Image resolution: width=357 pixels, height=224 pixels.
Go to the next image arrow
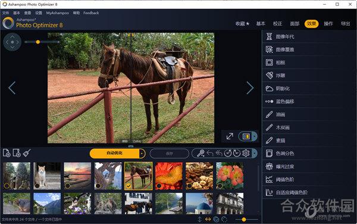[250, 88]
